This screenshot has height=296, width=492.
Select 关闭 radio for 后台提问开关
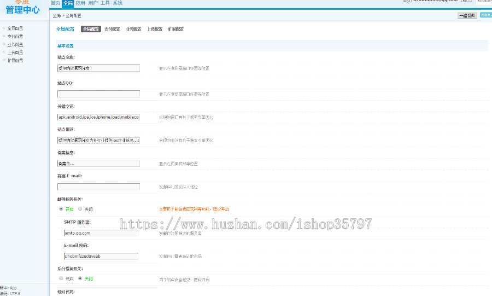click(x=80, y=278)
